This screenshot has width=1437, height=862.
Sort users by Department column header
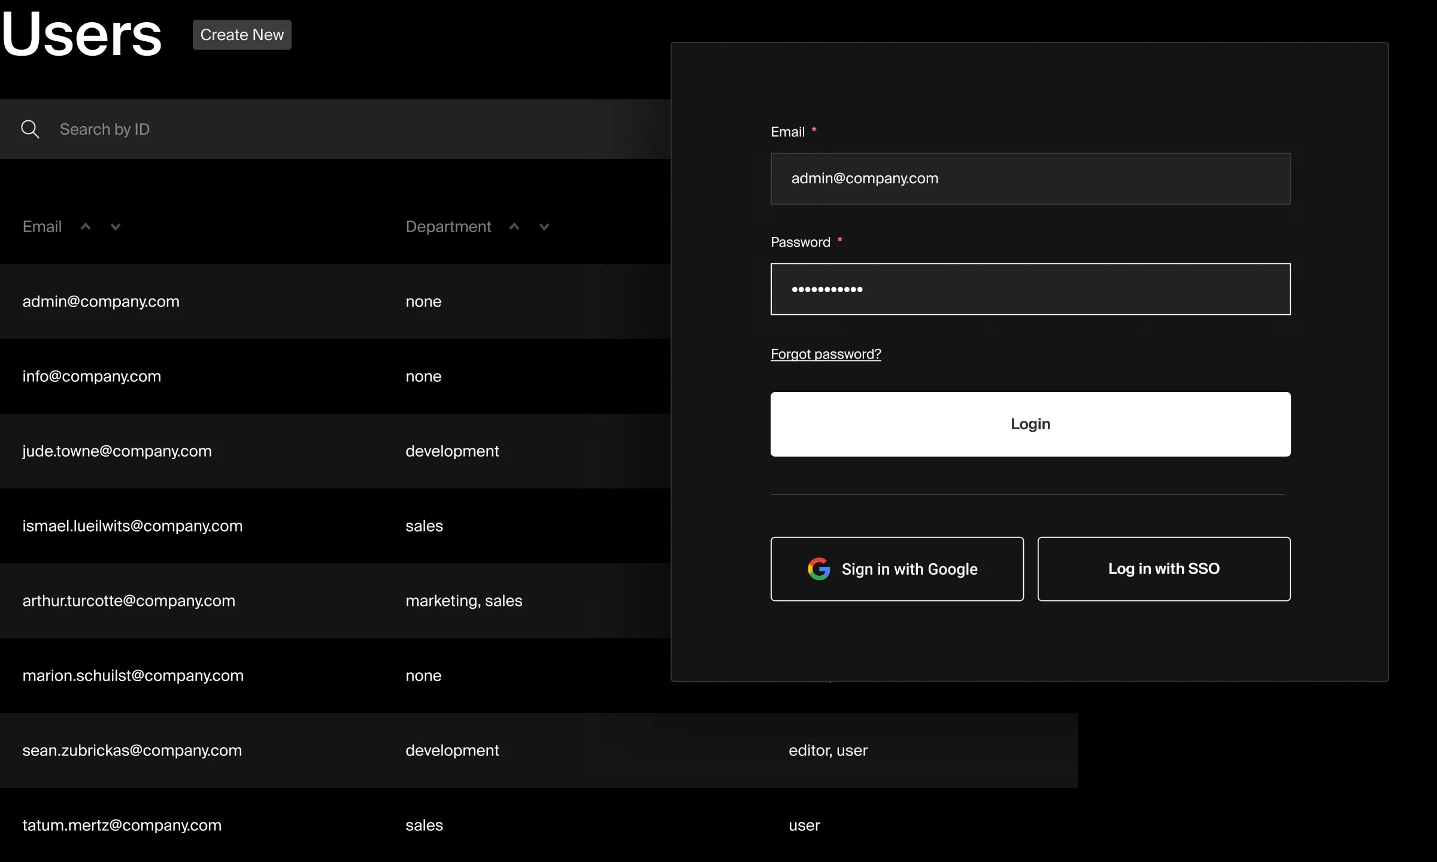(x=448, y=226)
